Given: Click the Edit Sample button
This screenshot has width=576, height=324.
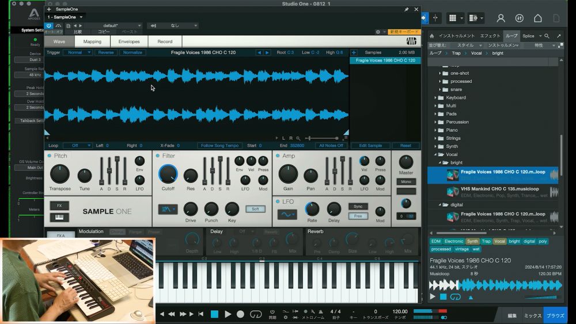Looking at the screenshot, I should [370, 146].
